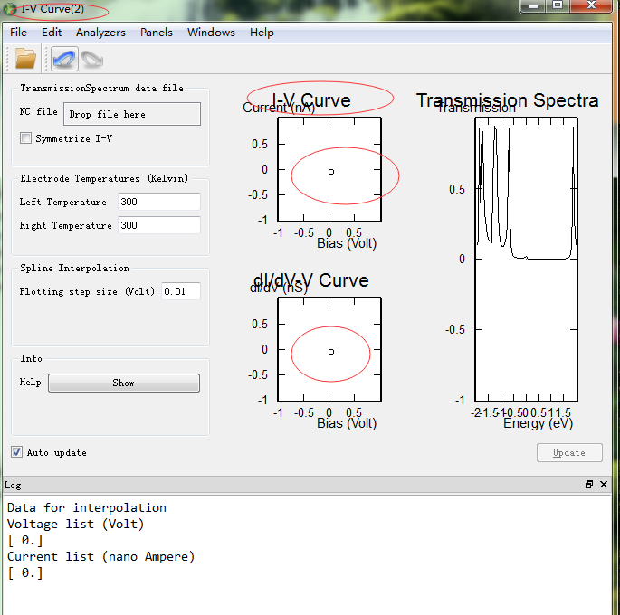
Task: Click the "Electrode Temperatures (Kelvin)" group label
Action: (104, 178)
